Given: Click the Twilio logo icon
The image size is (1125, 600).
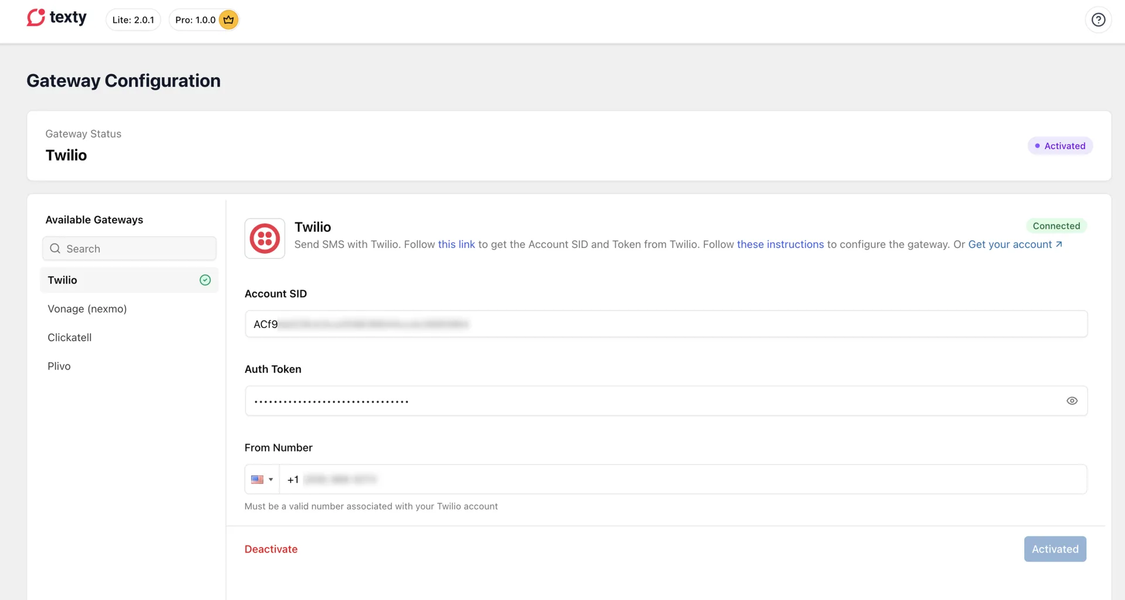Looking at the screenshot, I should [265, 238].
